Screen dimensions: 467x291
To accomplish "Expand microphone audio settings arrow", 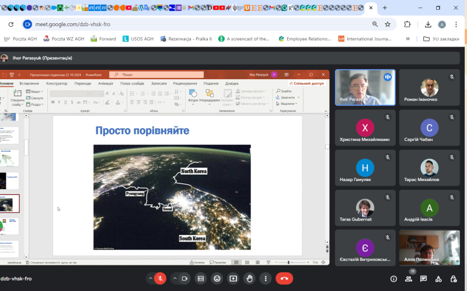I will click(151, 279).
